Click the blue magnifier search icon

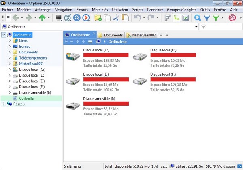coord(198,18)
